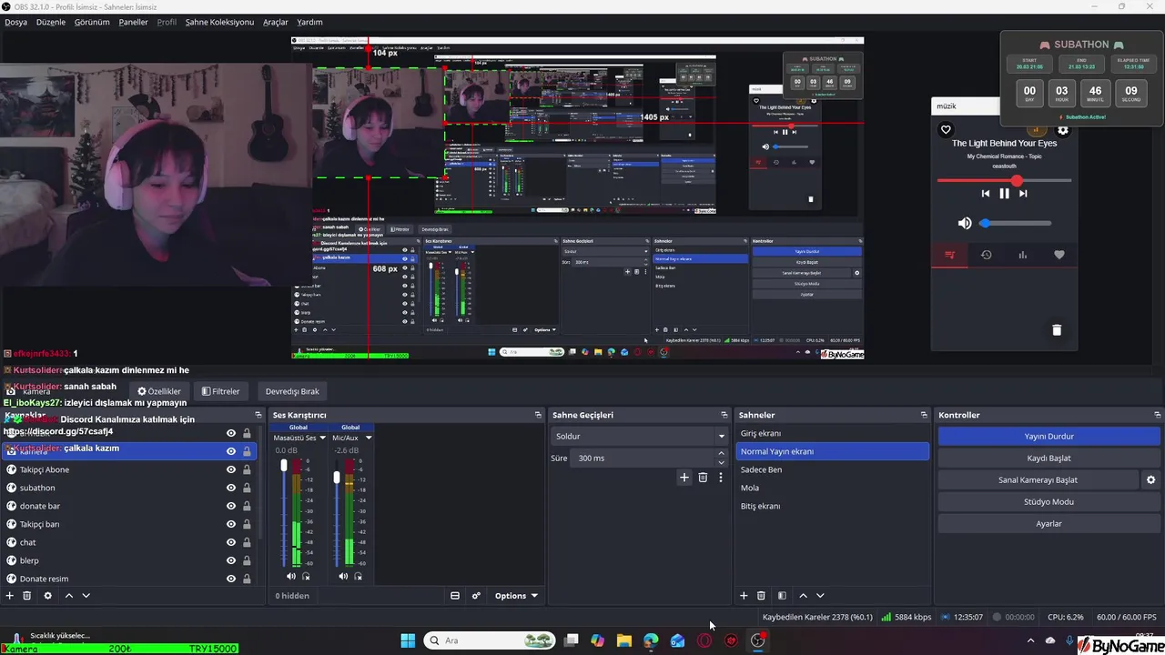Skip to next track in müzik player

click(x=1023, y=193)
